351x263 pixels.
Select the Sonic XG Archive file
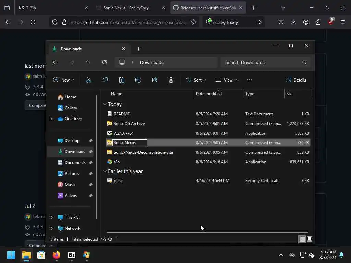pos(208,123)
